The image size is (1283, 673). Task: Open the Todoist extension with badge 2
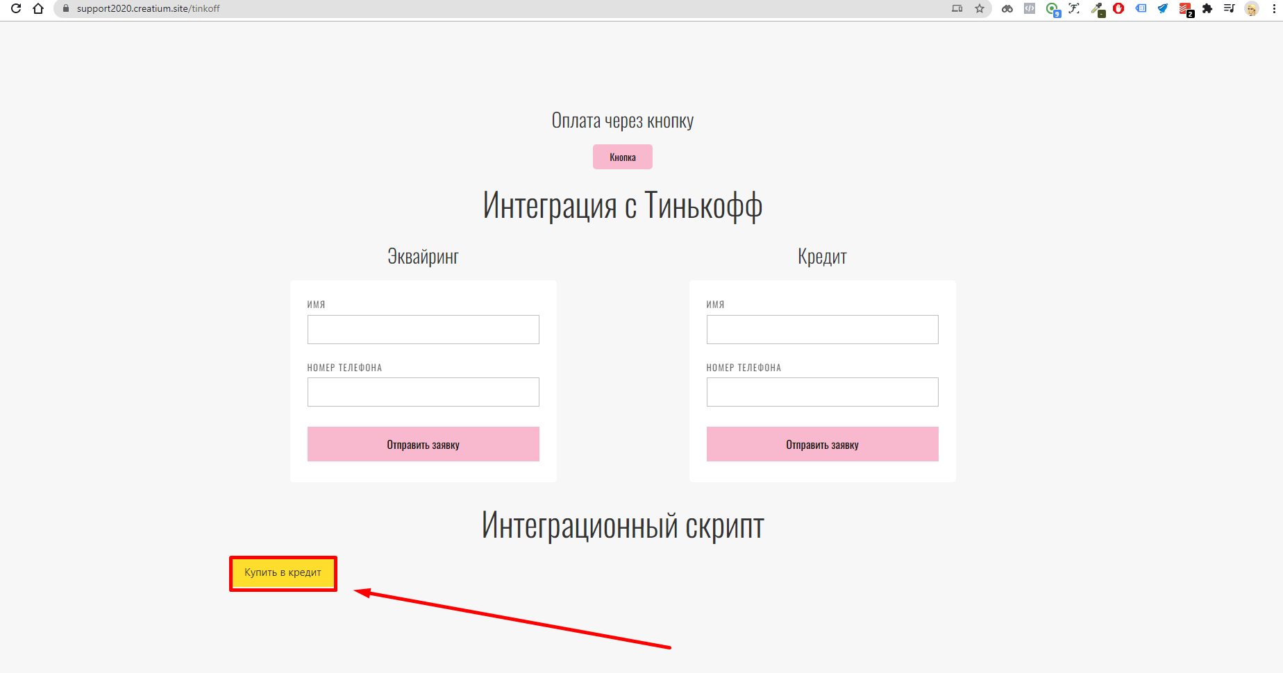tap(1186, 9)
